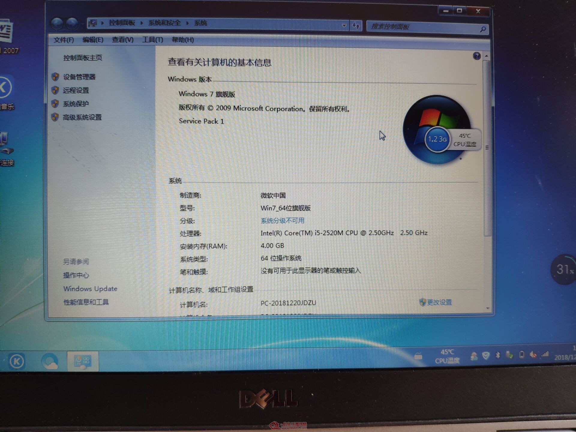
Task: Click the K music player taskbar icon
Action: [17, 361]
